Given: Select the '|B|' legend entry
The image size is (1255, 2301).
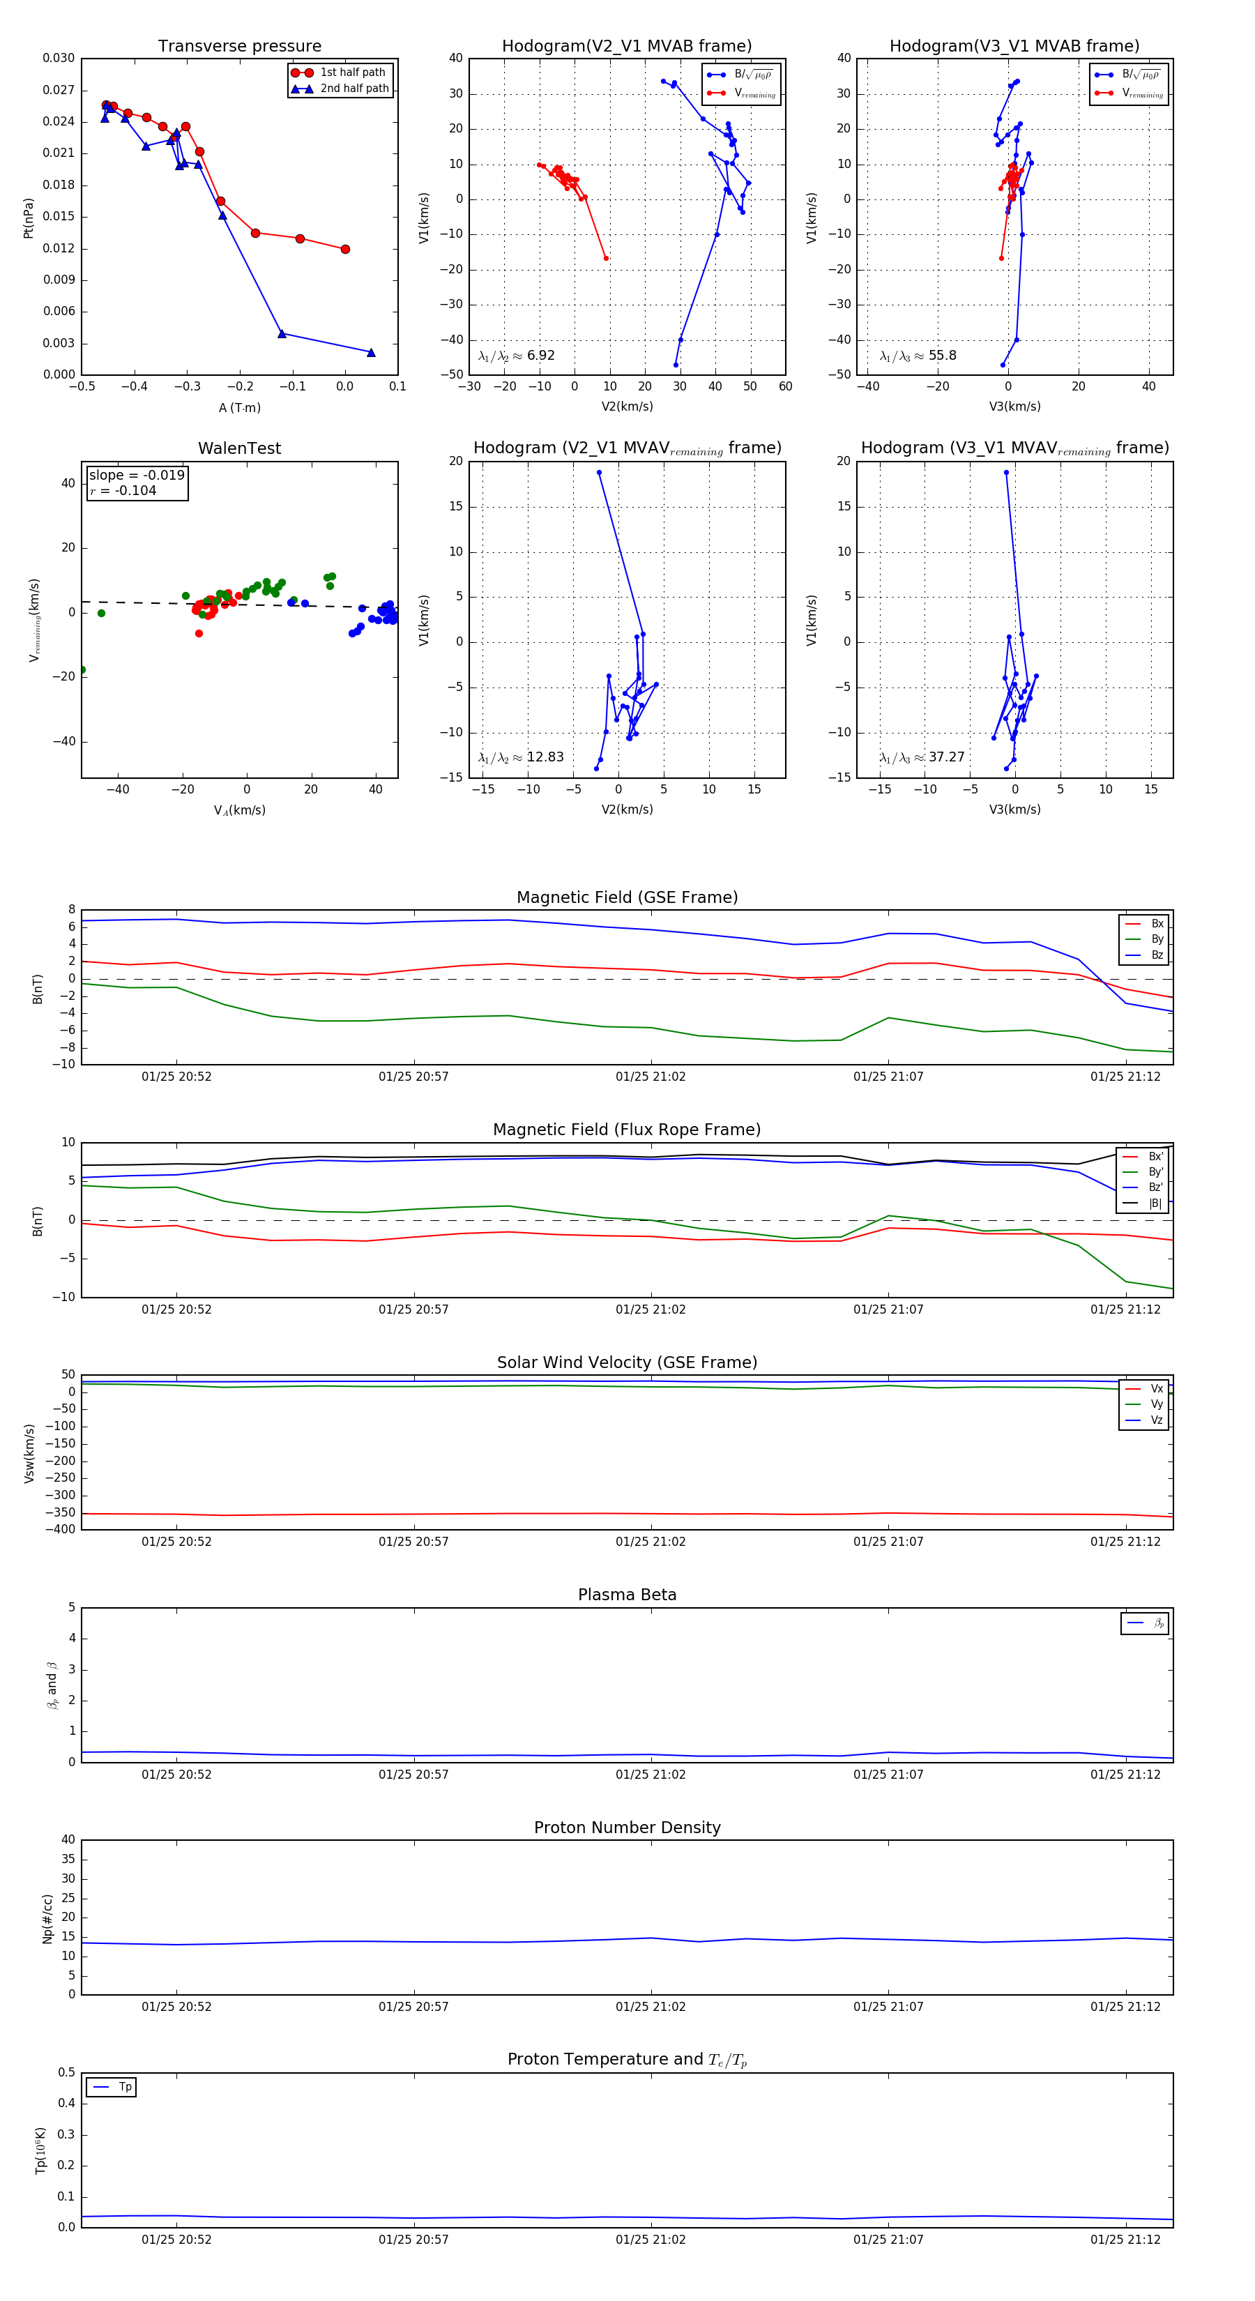Looking at the screenshot, I should tap(1143, 1203).
